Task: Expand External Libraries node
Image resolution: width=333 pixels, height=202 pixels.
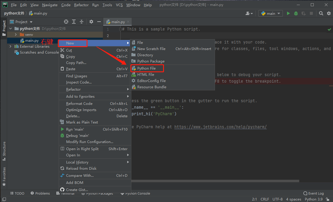Action: 11,46
